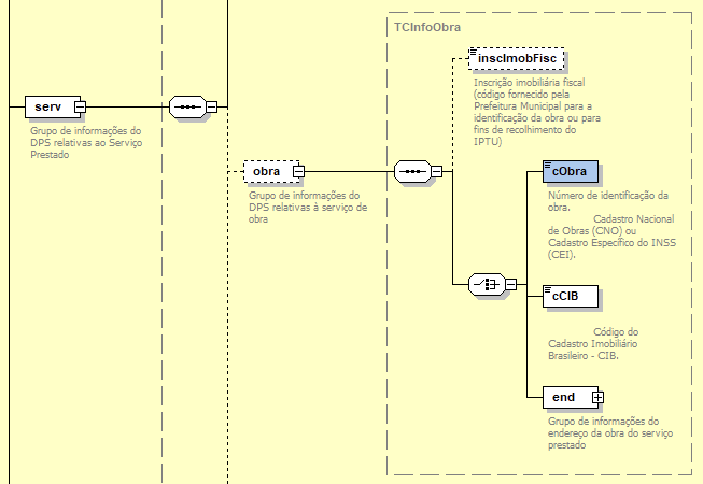
Task: Click the sequence compositor icon after serv
Action: tap(187, 107)
